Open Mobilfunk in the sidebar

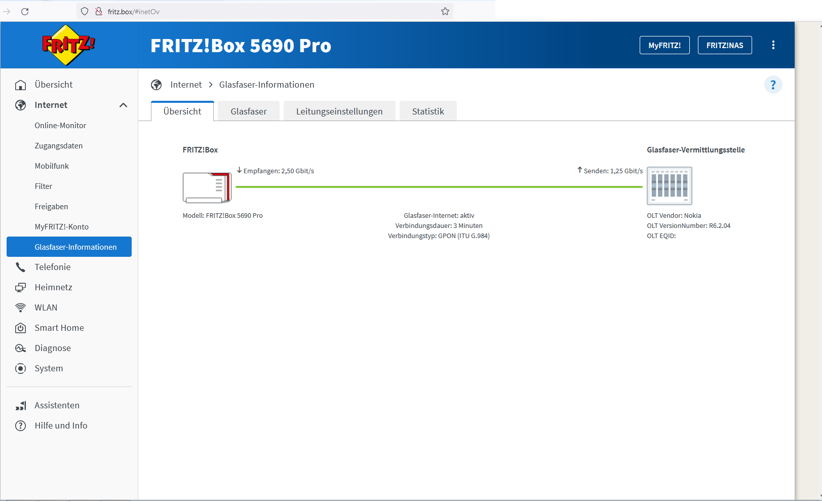52,166
